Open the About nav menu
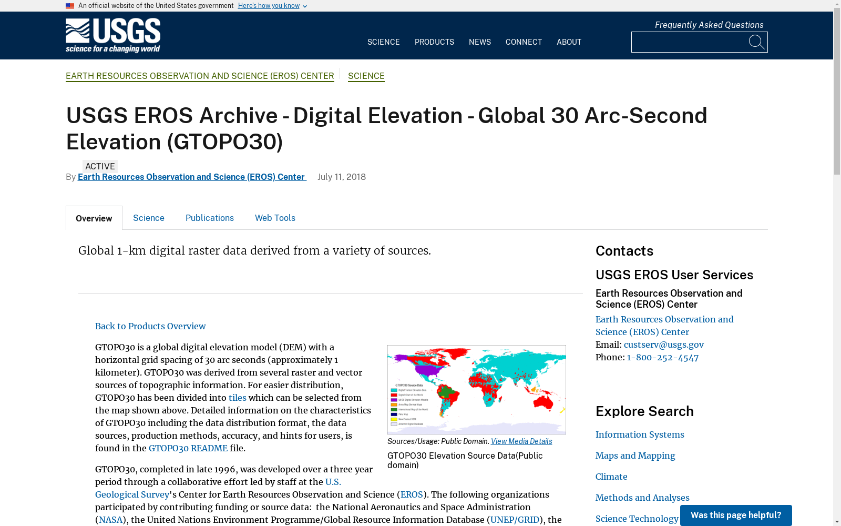Image resolution: width=841 pixels, height=526 pixels. 569,42
